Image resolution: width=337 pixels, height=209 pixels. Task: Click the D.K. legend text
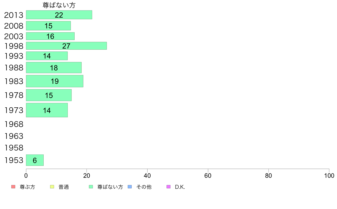[x=180, y=187]
